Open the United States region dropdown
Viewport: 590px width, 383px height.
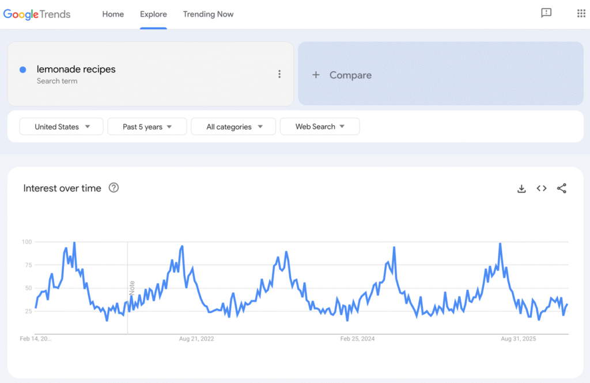(x=61, y=126)
